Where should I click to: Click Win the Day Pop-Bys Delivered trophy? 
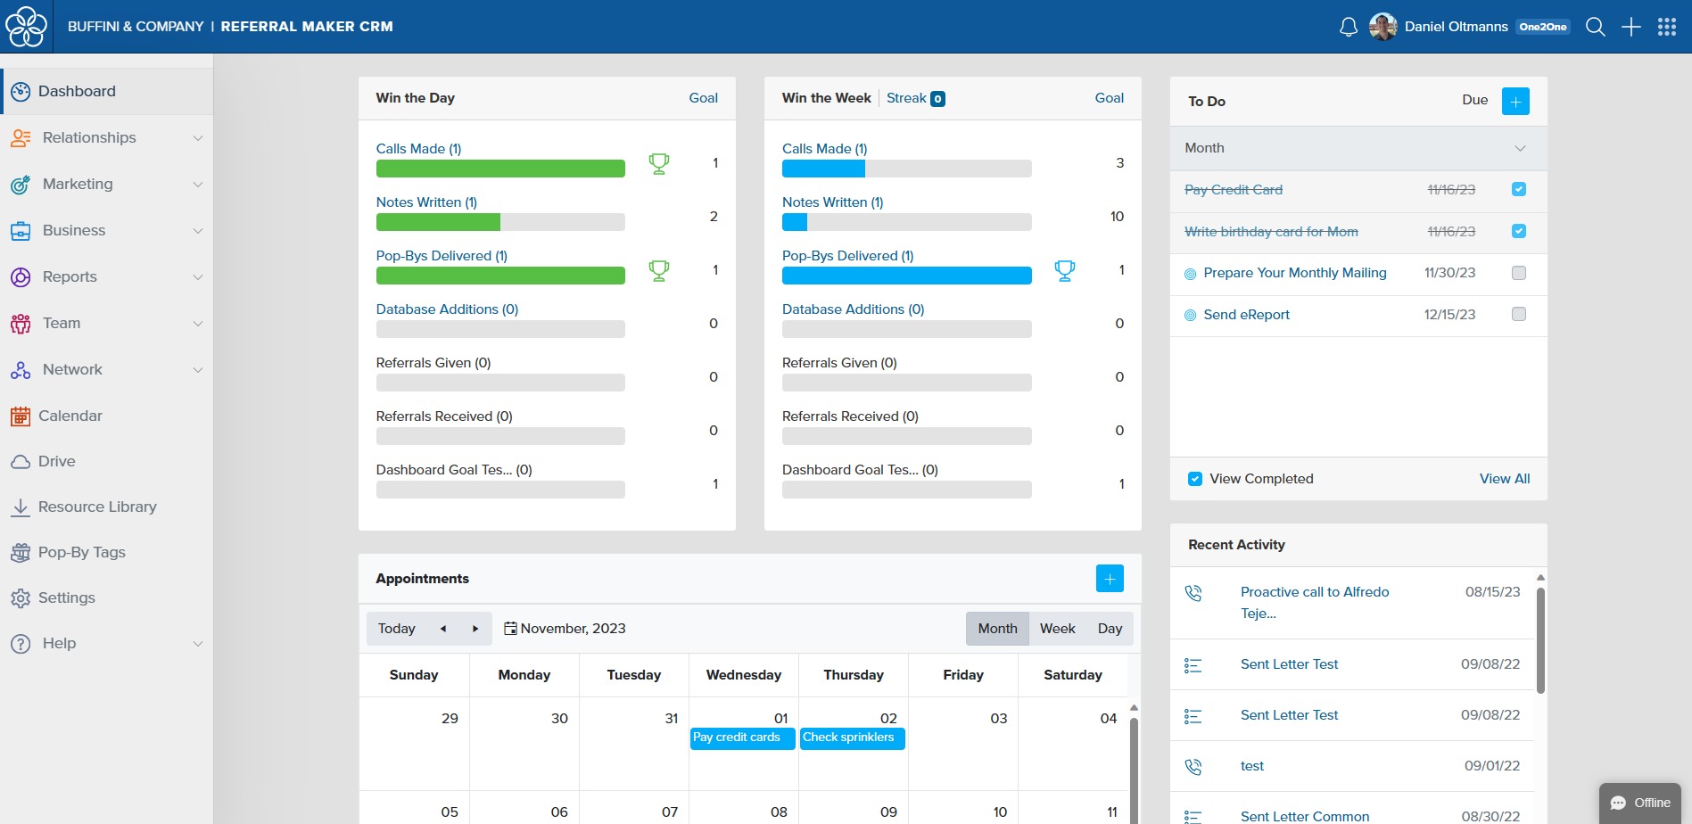click(659, 270)
